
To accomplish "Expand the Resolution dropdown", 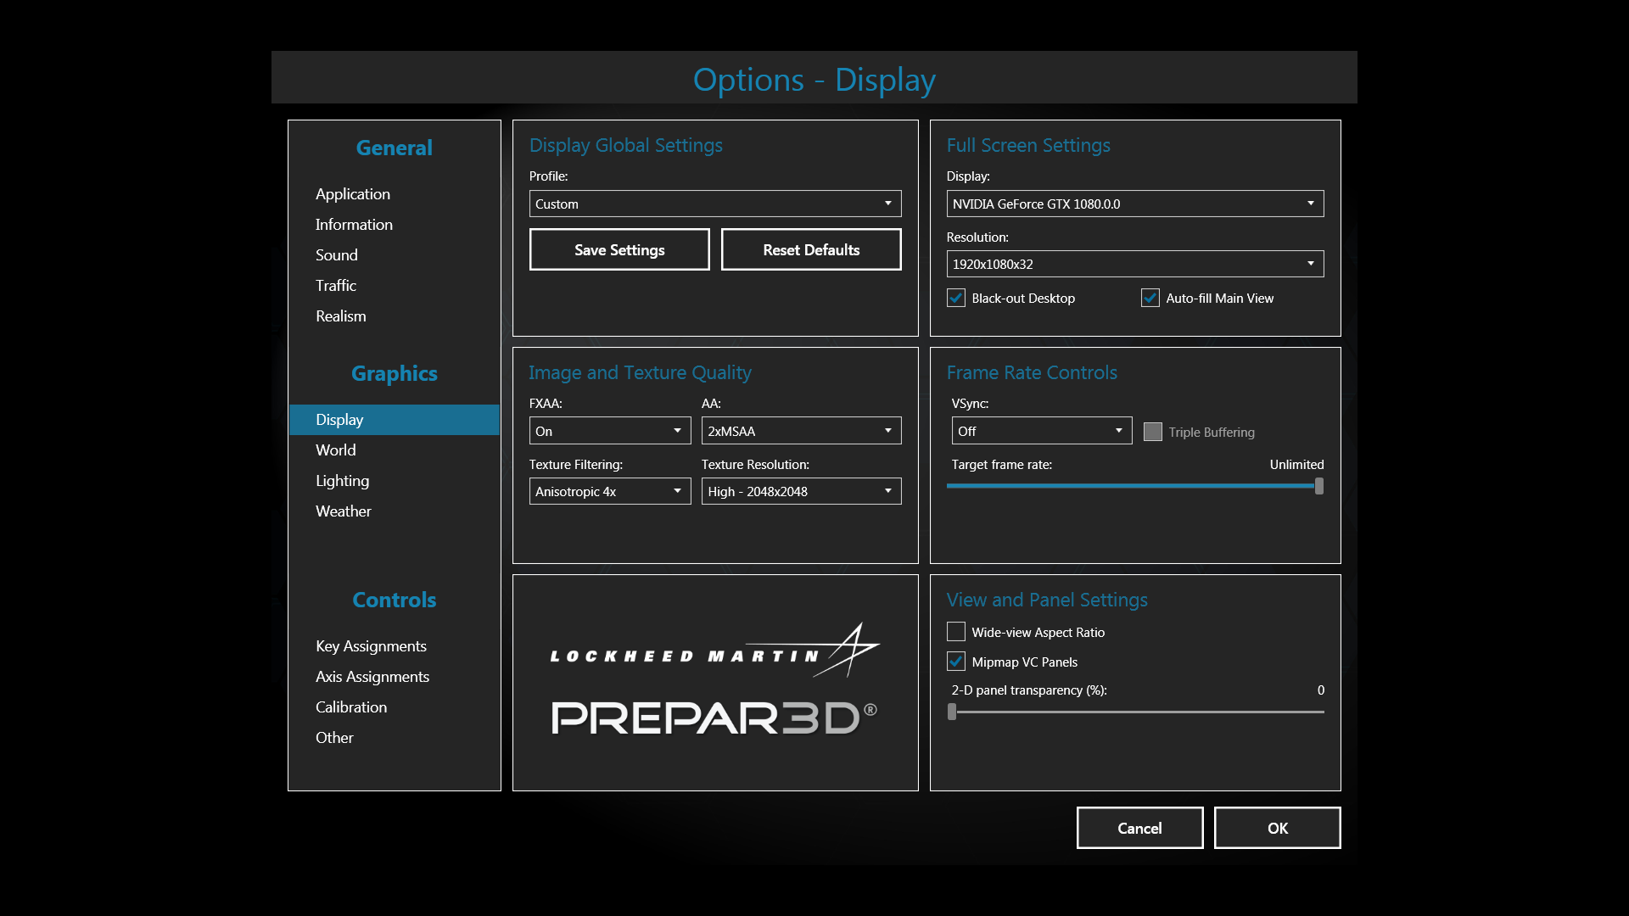I will (x=1134, y=264).
